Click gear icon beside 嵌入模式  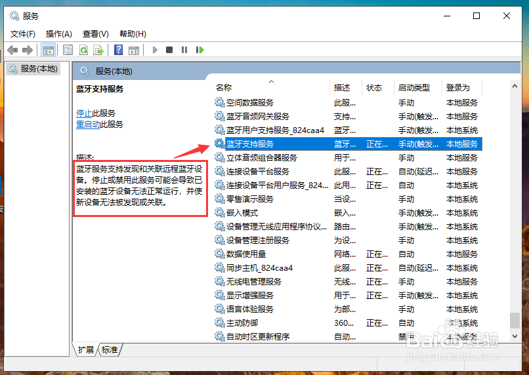(x=220, y=212)
